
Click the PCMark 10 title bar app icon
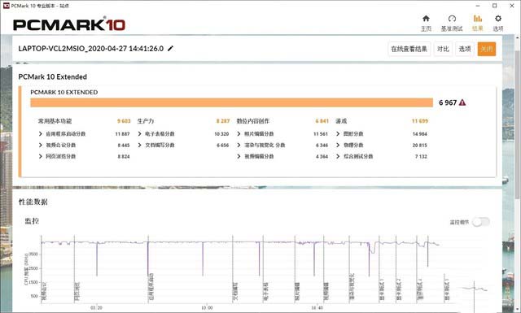pos(6,6)
